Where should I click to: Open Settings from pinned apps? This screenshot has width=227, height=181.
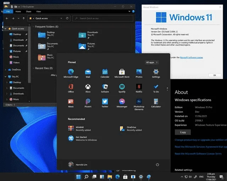point(156,74)
